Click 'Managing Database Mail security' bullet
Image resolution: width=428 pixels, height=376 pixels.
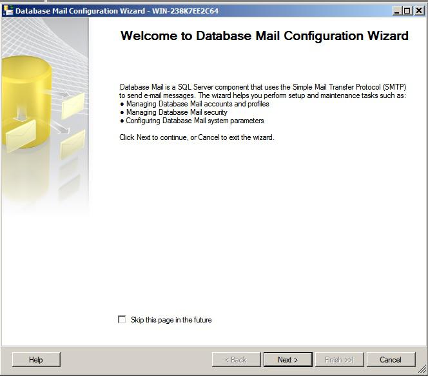click(173, 112)
